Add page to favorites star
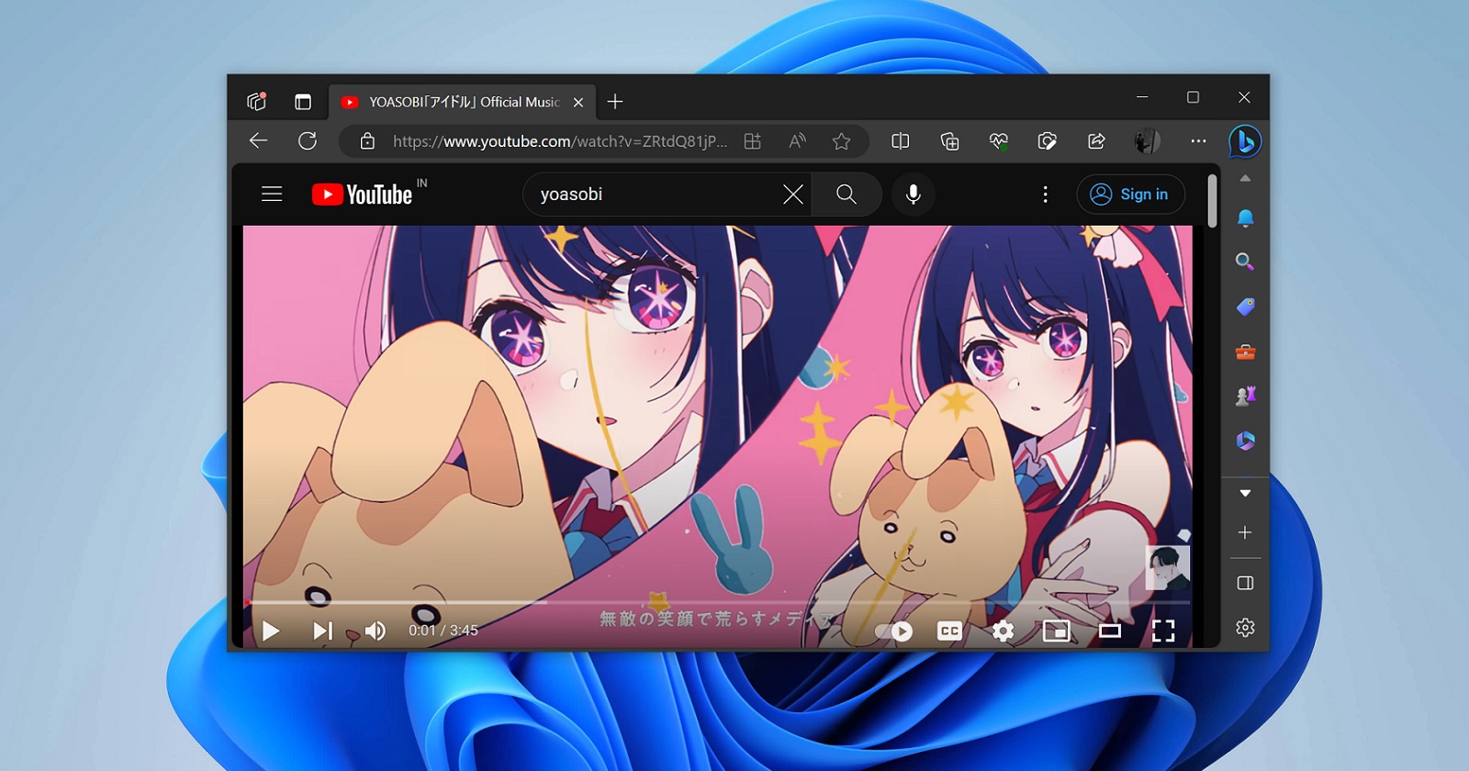The width and height of the screenshot is (1469, 771). [841, 141]
